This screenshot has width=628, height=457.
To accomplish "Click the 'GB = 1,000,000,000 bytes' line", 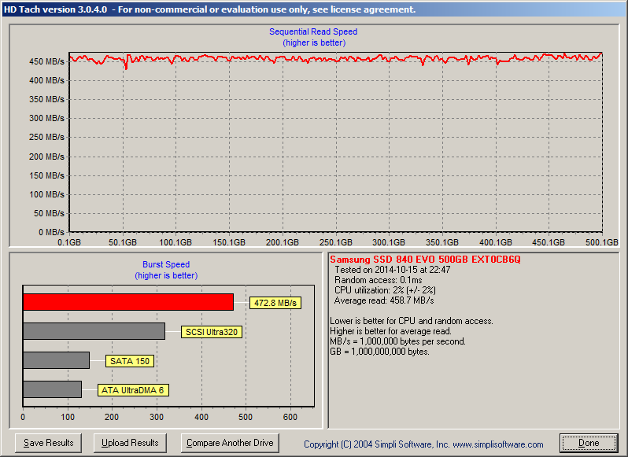I will pos(379,352).
